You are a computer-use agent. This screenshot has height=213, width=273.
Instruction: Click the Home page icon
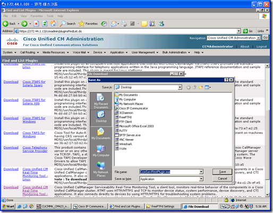[53, 23]
